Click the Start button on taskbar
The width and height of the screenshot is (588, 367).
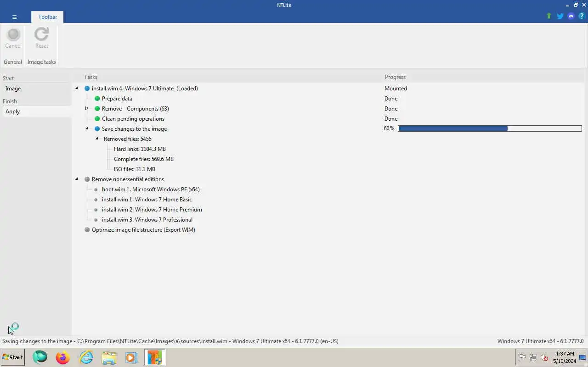click(12, 357)
